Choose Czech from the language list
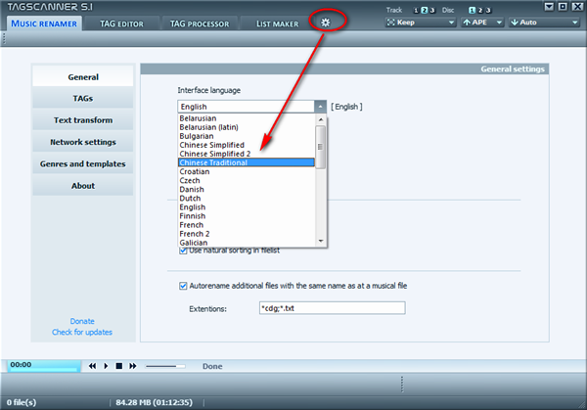The width and height of the screenshot is (587, 410). 247,180
